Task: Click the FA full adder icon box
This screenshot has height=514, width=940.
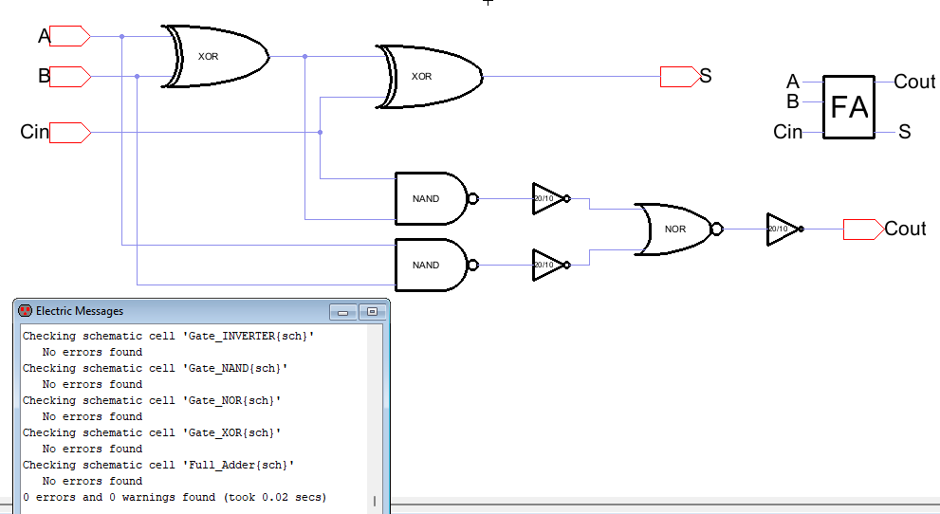Action: pyautogui.click(x=848, y=107)
